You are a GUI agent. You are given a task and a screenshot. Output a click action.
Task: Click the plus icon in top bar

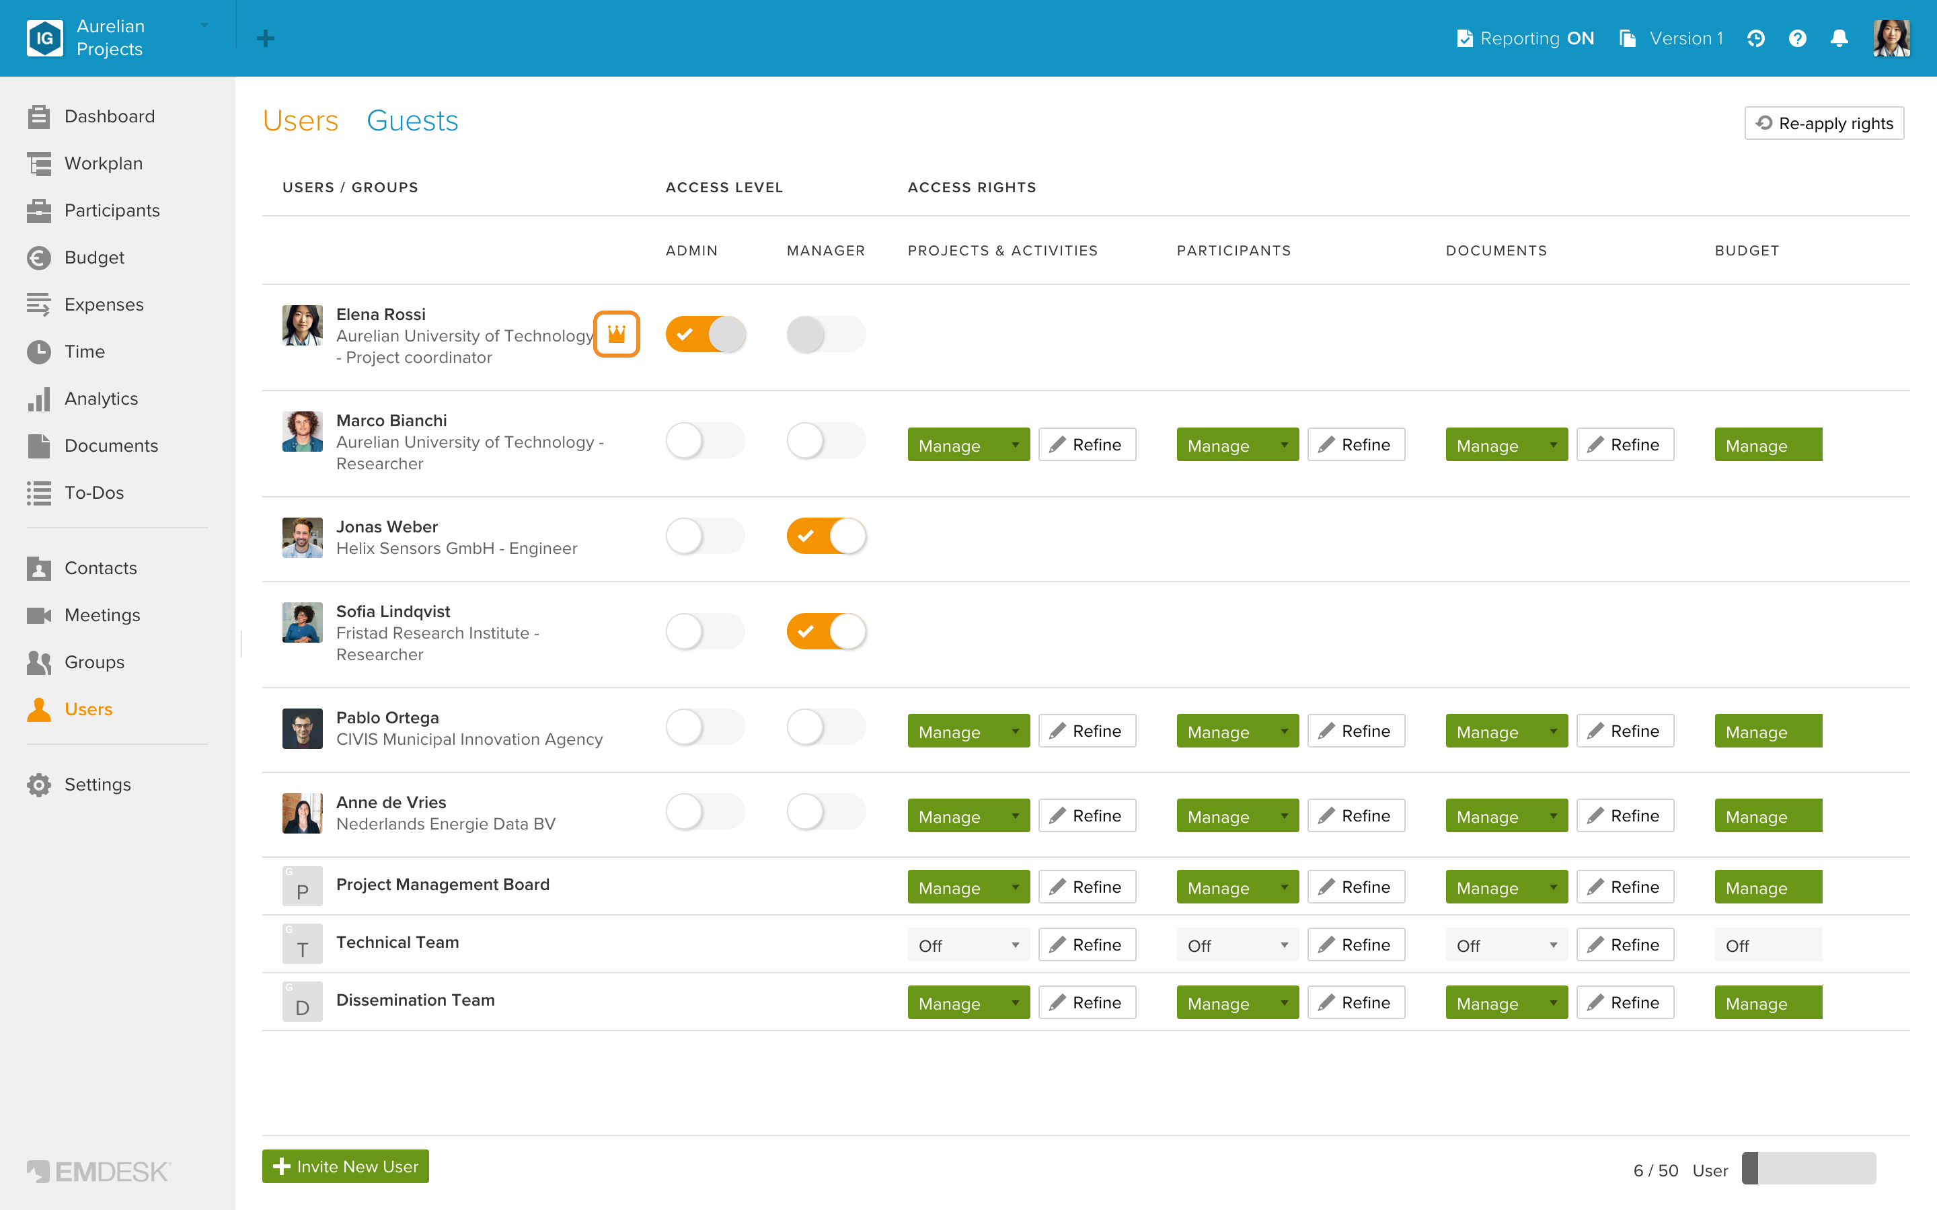(x=266, y=38)
